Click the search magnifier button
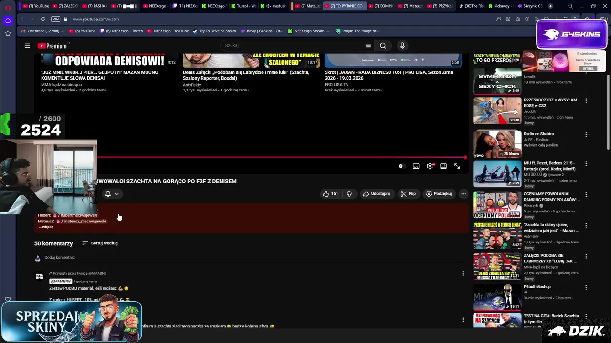 [x=383, y=46]
